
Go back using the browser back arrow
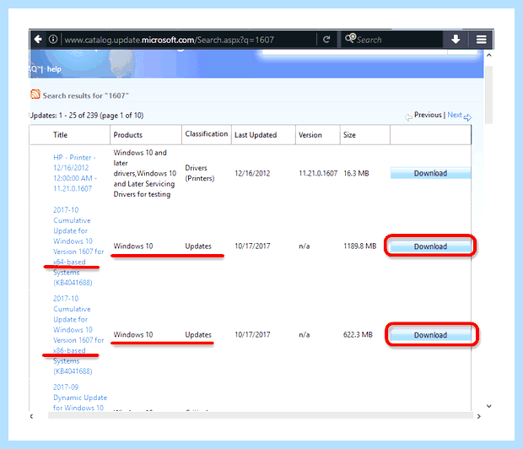(x=38, y=40)
